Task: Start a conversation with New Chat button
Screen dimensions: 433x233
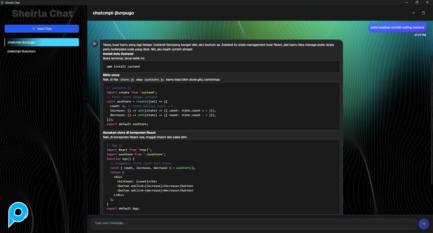Action: 42,28
